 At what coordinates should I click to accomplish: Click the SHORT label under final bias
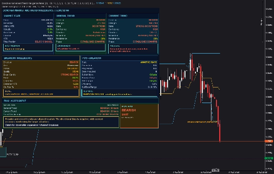[125, 114]
